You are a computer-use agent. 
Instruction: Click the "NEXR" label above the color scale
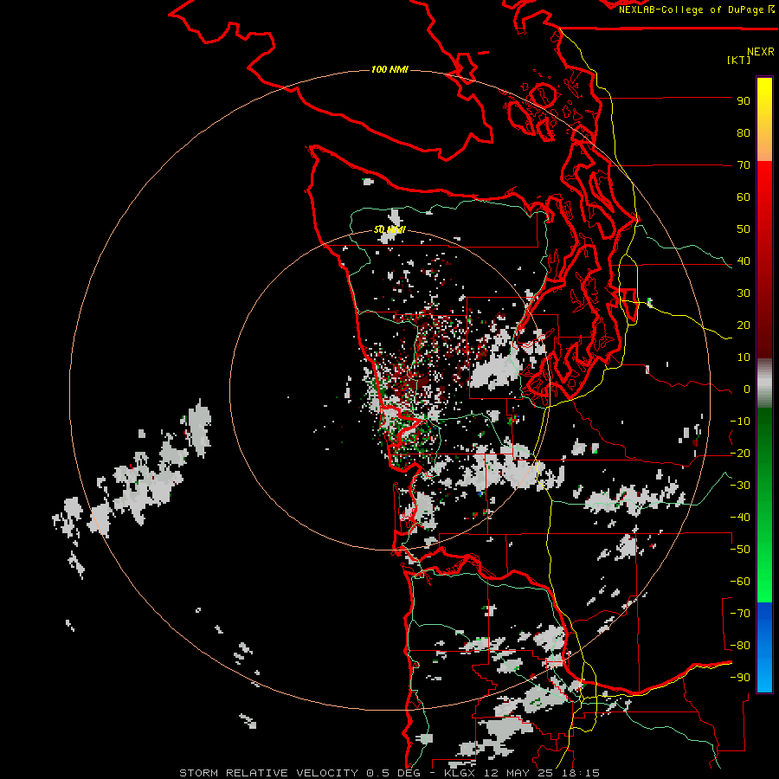coord(761,52)
